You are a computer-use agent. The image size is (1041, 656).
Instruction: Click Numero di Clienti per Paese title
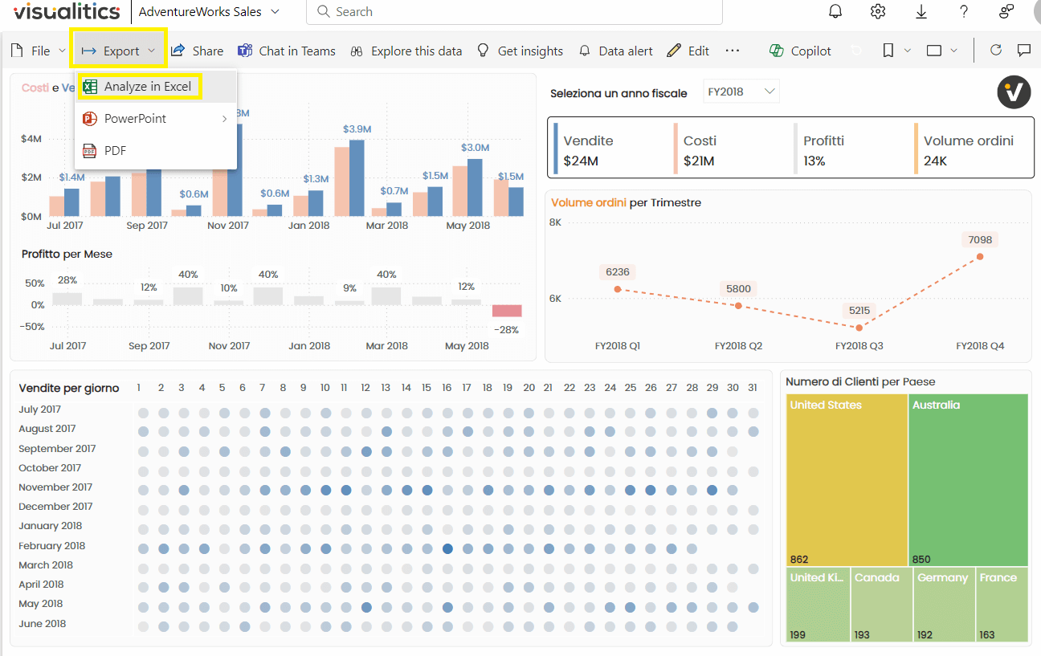(860, 381)
